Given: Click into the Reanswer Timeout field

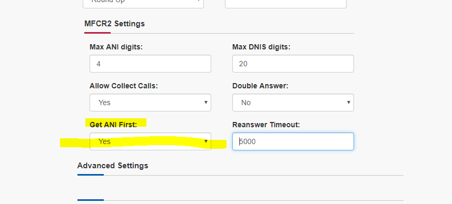Looking at the screenshot, I should point(293,141).
